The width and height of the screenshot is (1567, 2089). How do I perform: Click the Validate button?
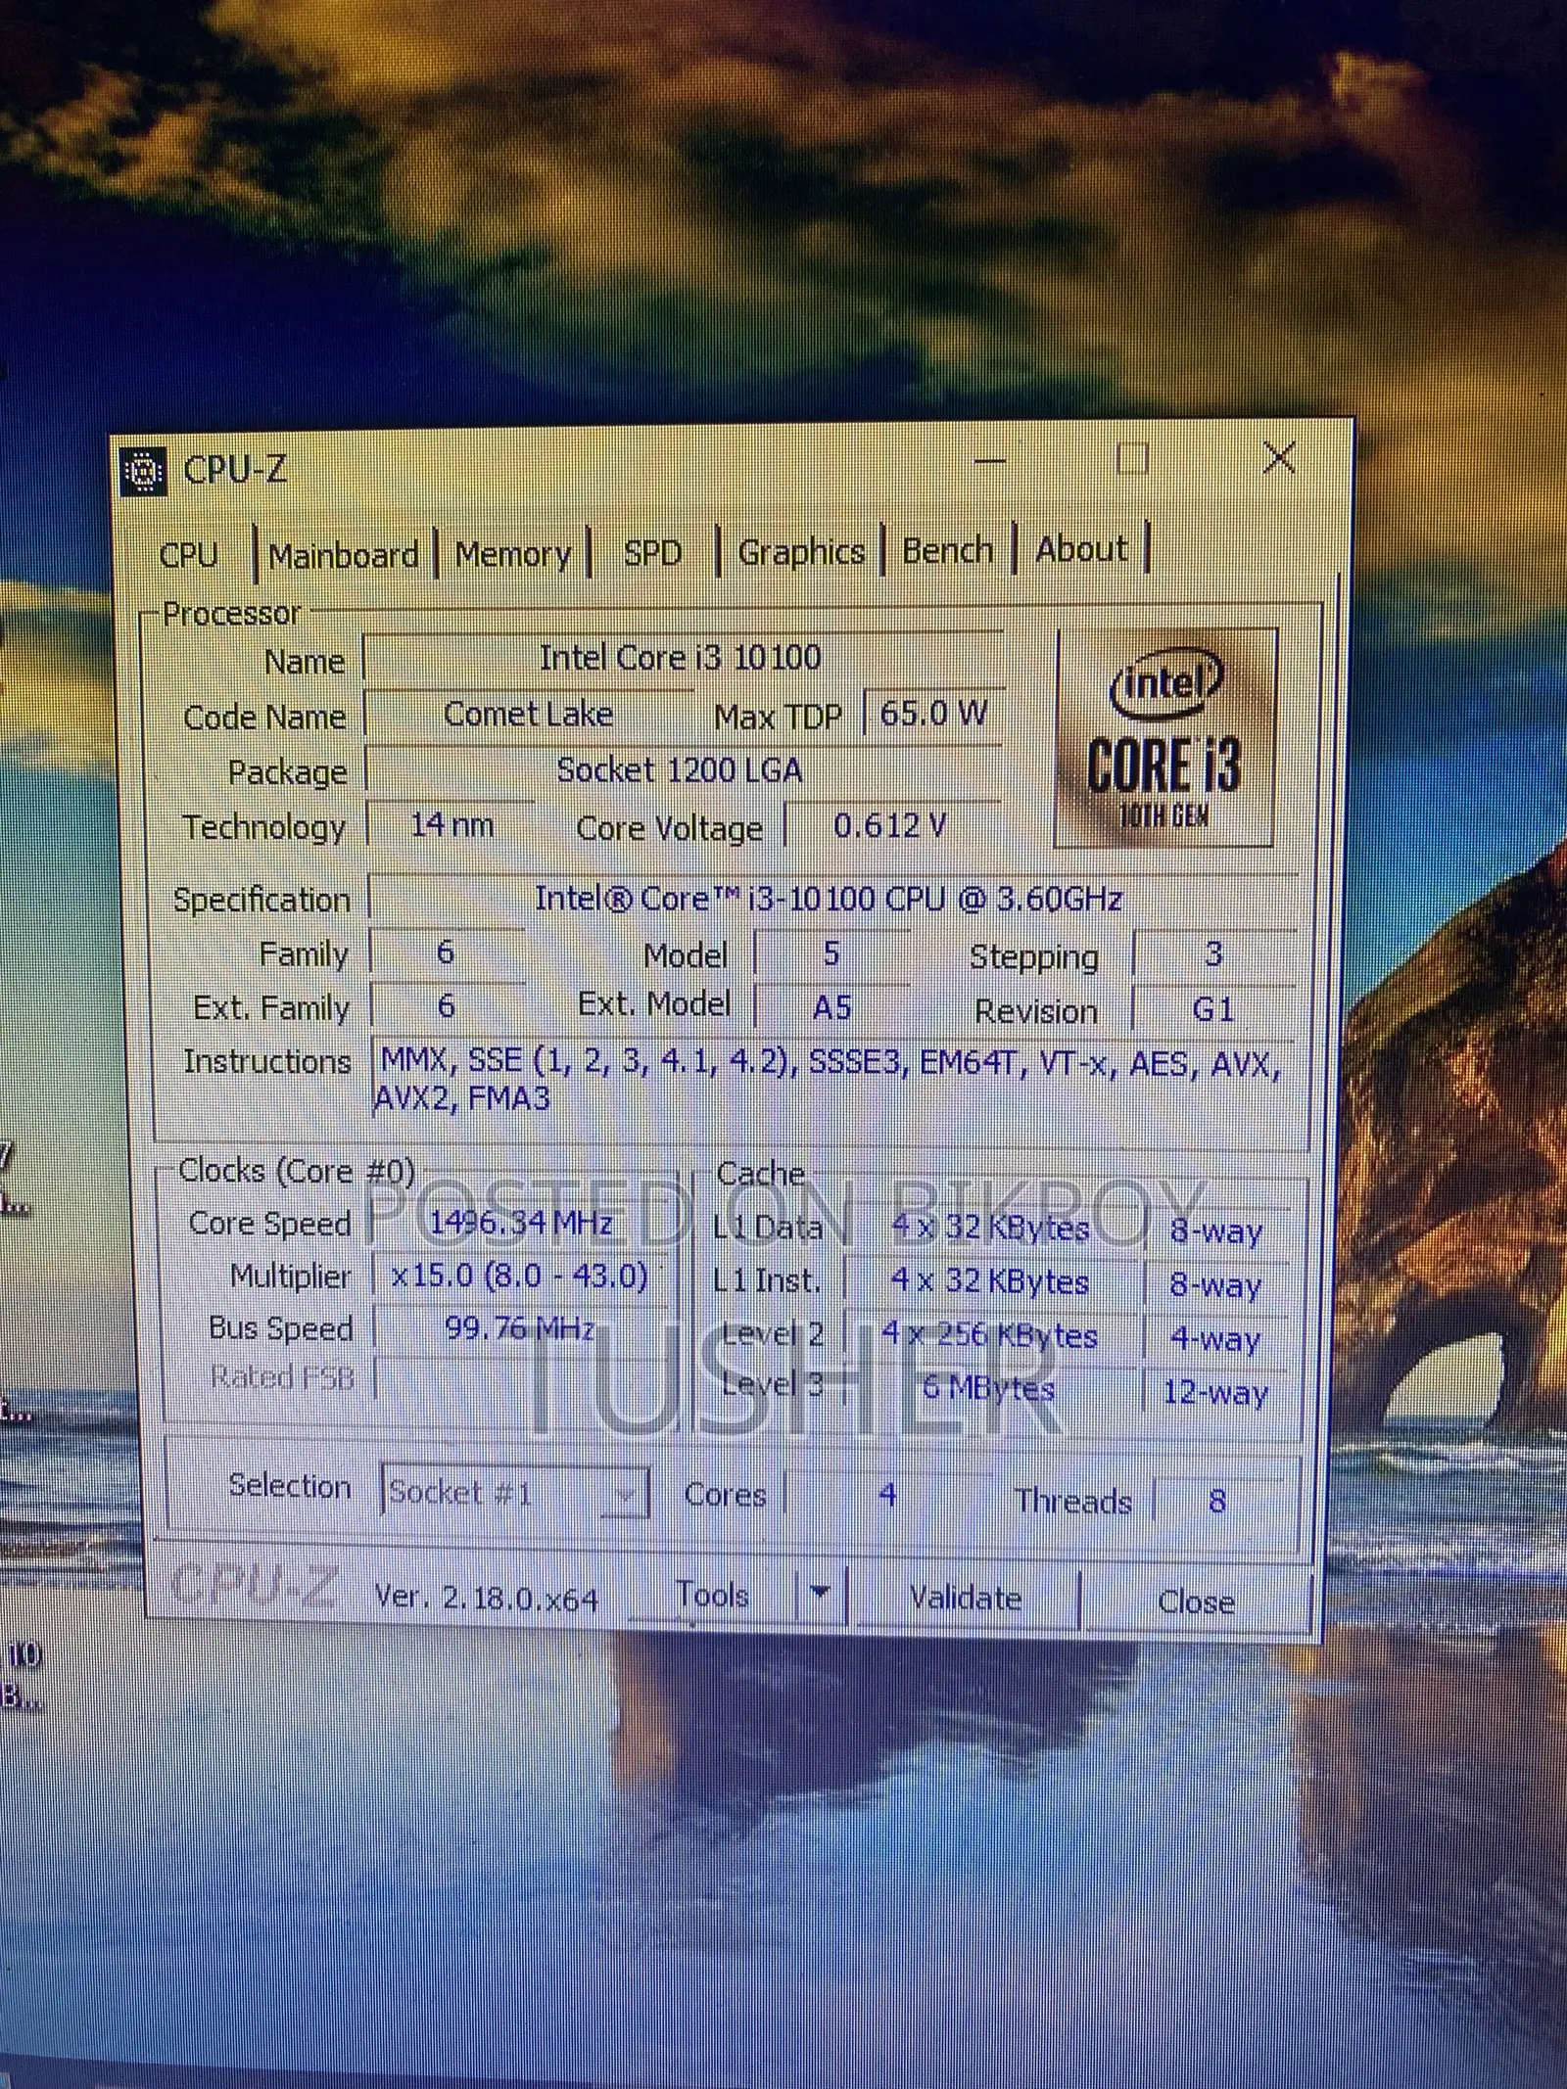point(966,1598)
